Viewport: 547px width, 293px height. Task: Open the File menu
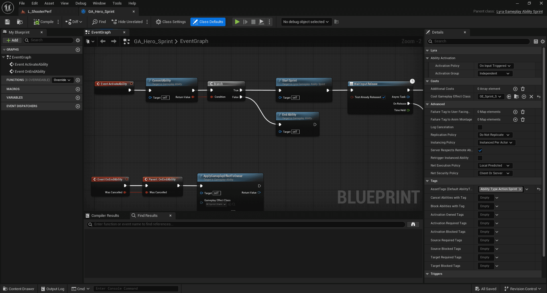(x=22, y=3)
